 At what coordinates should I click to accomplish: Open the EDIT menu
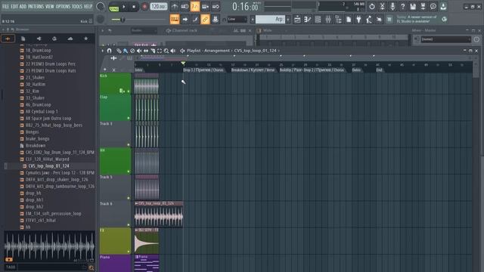coord(14,7)
